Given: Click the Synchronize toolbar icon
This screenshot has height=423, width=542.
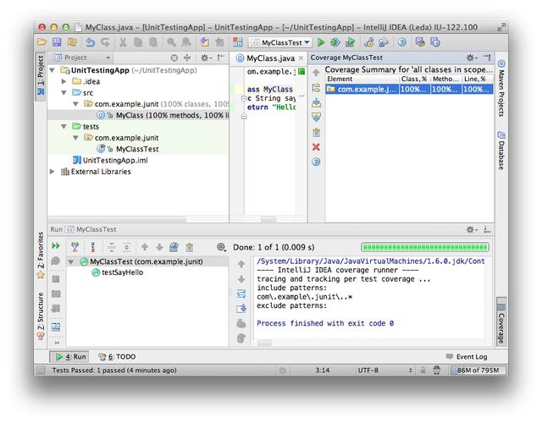Looking at the screenshot, I should pyautogui.click(x=72, y=42).
